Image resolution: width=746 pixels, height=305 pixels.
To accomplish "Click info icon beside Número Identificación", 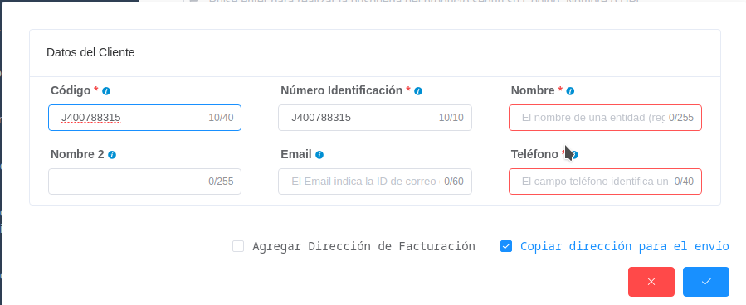I will coord(418,91).
